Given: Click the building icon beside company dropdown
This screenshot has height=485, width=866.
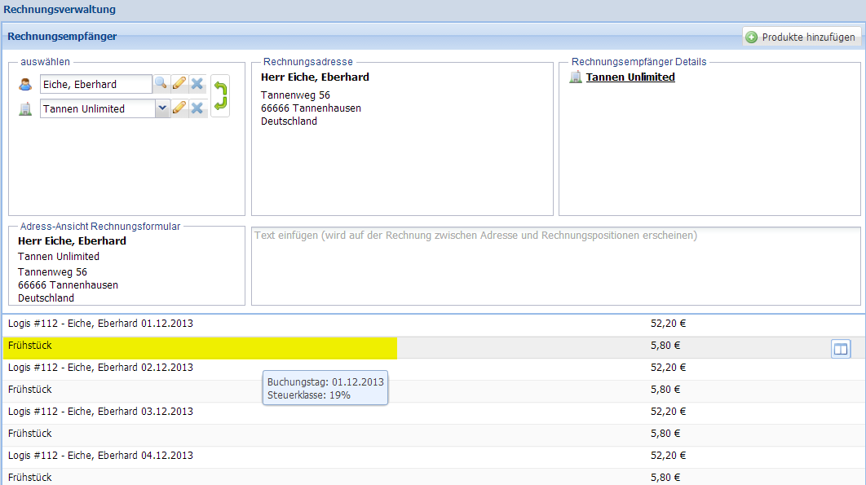Looking at the screenshot, I should click(24, 108).
